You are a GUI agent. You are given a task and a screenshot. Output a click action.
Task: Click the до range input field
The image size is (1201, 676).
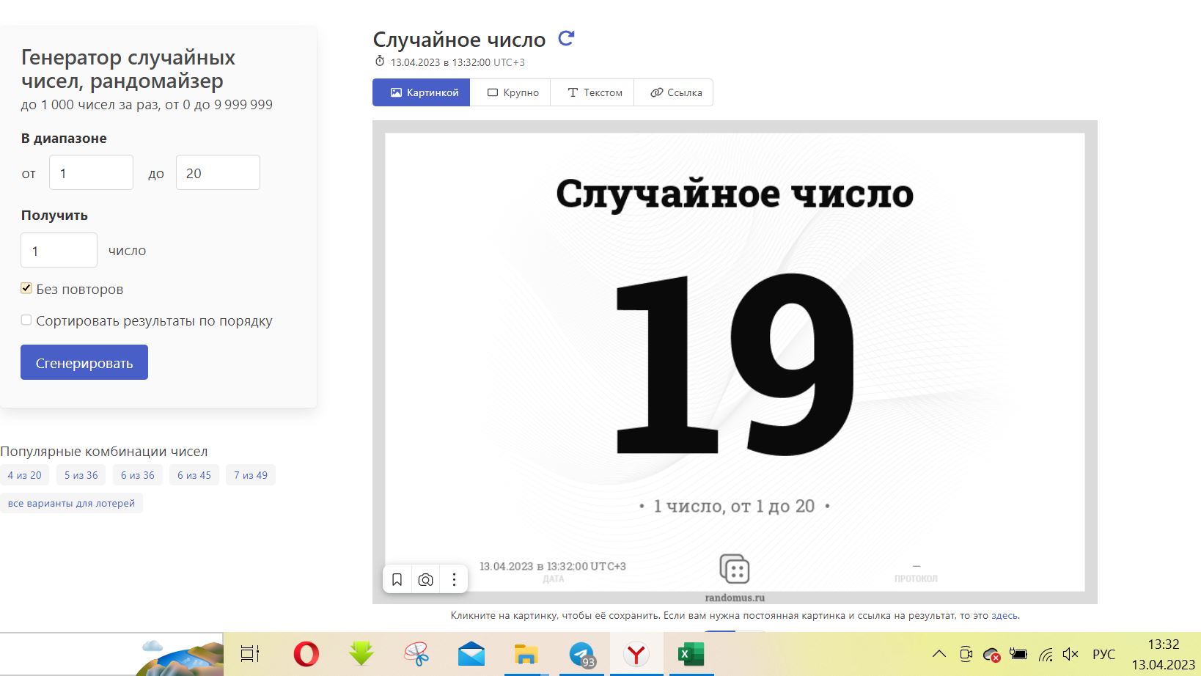pyautogui.click(x=218, y=173)
